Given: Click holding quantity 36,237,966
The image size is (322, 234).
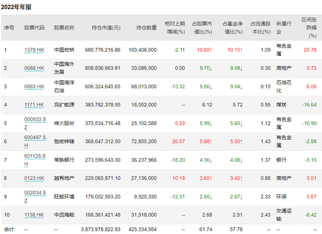Looking at the screenshot, I should [144, 160].
